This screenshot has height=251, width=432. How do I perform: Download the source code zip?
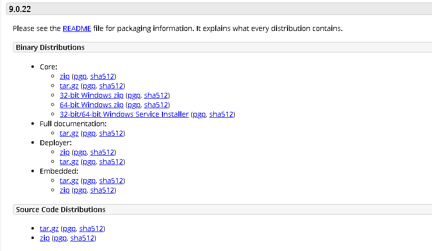tap(45, 238)
